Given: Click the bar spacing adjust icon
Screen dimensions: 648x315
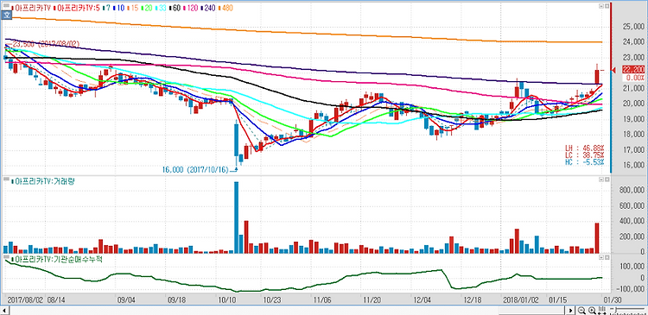Looking at the screenshot, I should [x=601, y=310].
